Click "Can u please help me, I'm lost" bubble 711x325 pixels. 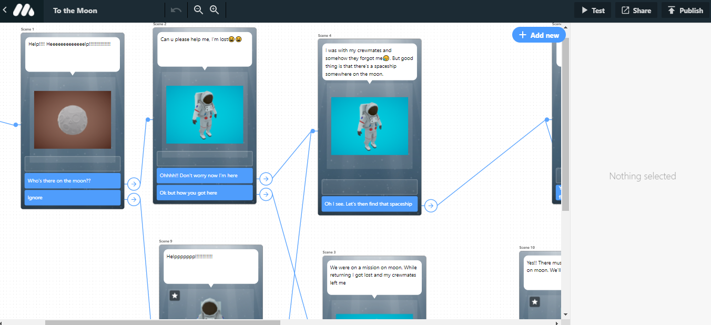pos(205,49)
